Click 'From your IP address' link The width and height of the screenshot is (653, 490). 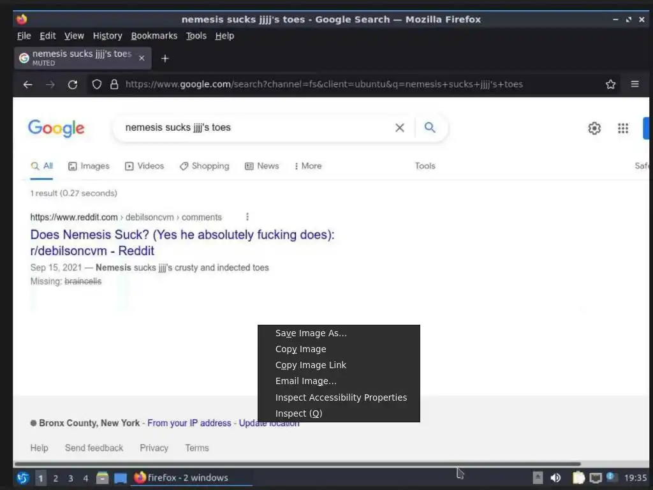[189, 423]
